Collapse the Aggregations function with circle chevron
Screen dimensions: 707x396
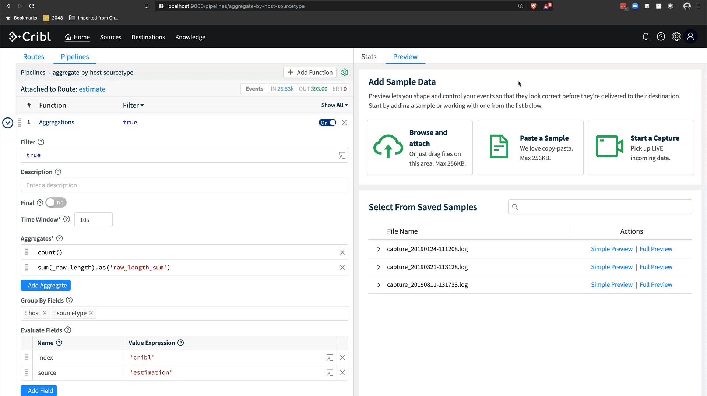tap(8, 123)
